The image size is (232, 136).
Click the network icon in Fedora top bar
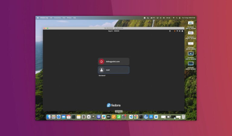tap(177, 31)
